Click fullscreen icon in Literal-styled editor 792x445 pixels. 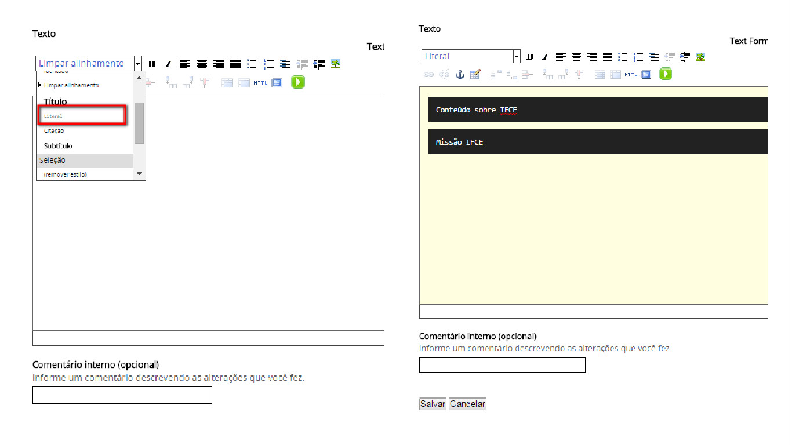click(646, 74)
